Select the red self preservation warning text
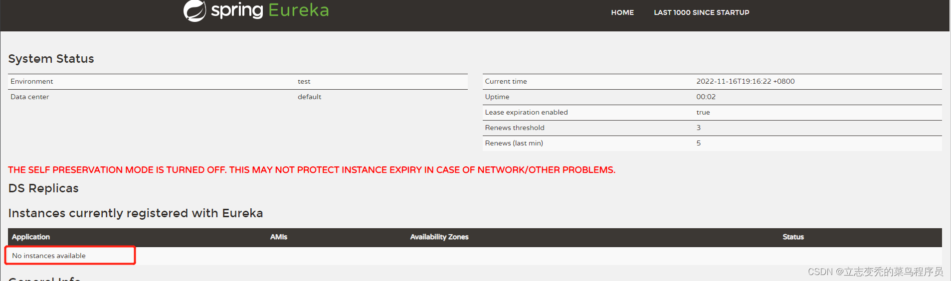The image size is (951, 281). (312, 170)
